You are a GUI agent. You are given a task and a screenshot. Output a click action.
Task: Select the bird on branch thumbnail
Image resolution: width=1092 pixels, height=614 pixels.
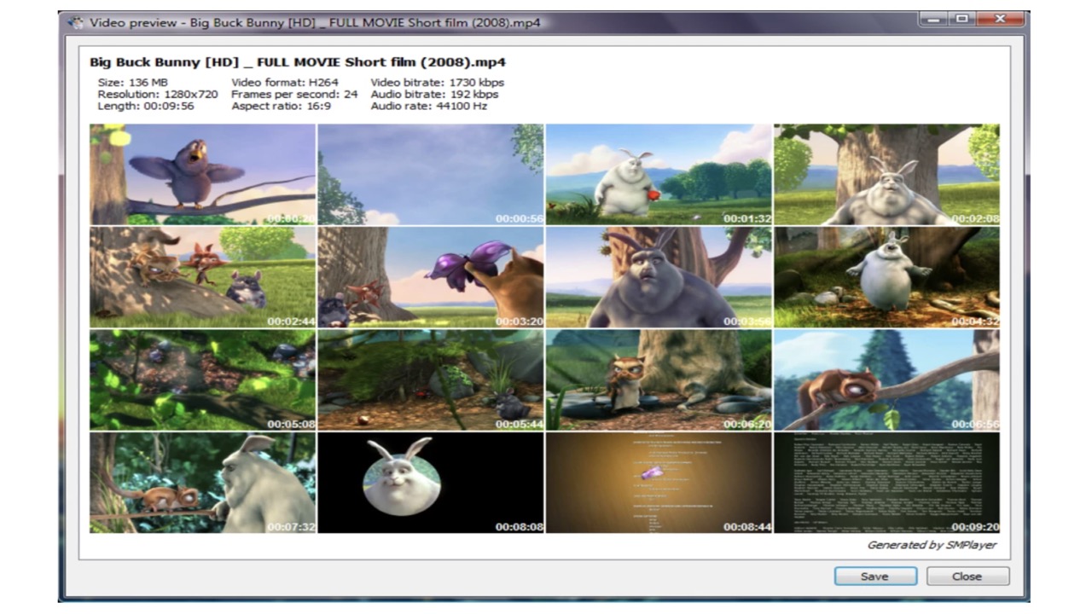[x=202, y=175]
